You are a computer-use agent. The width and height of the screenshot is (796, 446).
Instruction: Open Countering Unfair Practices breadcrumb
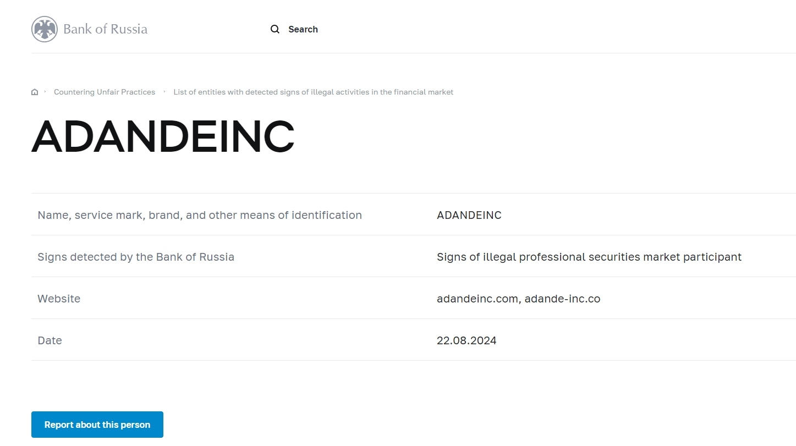point(105,92)
